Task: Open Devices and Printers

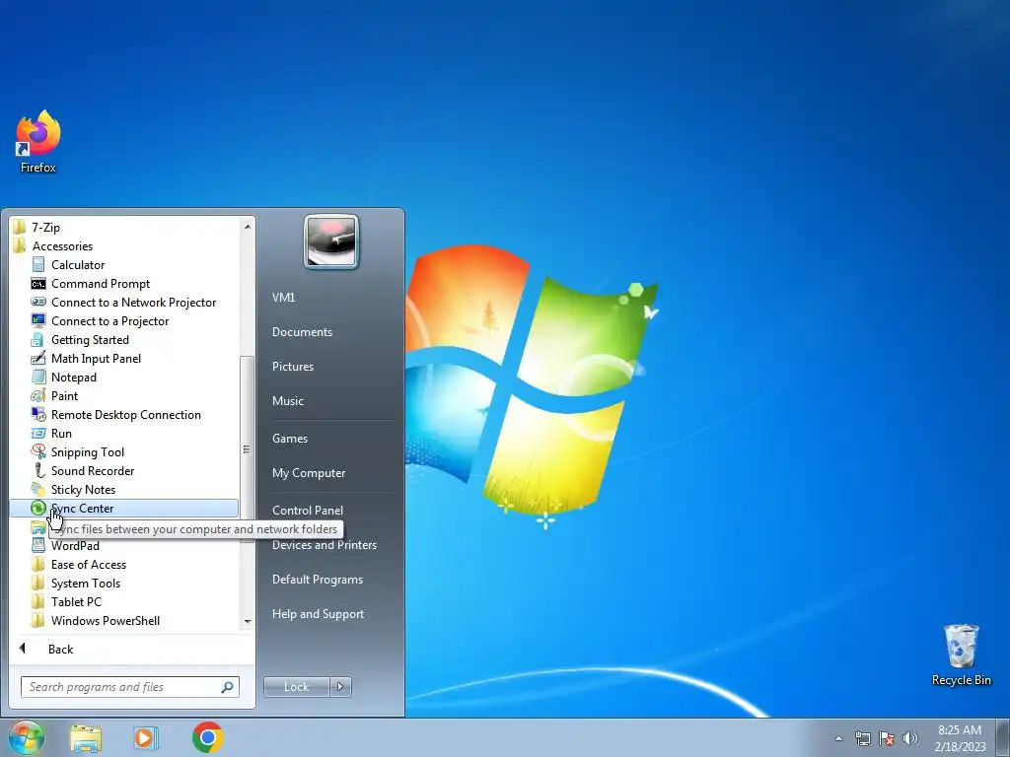Action: 324,544
